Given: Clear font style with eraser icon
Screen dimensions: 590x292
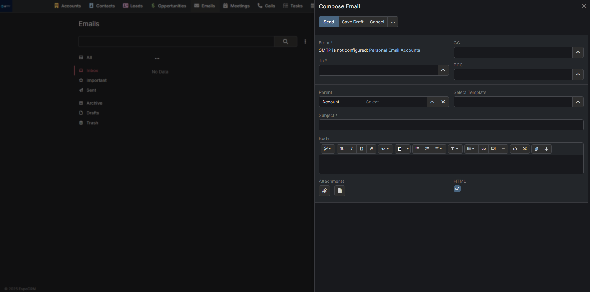Looking at the screenshot, I should coord(371,149).
